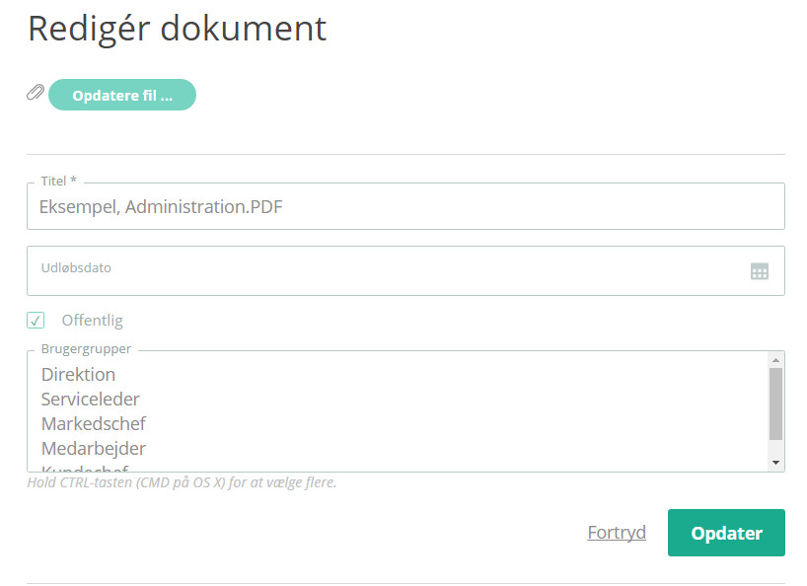Image resolution: width=807 pixels, height=586 pixels.
Task: Click the scroll up arrow in Brugergrupper
Action: (775, 360)
